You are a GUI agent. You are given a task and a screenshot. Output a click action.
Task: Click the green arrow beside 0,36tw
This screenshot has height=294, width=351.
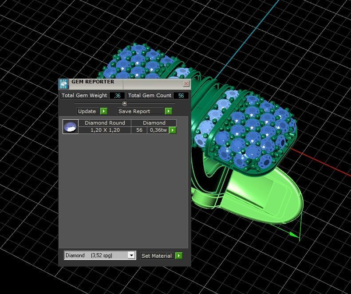coord(172,130)
